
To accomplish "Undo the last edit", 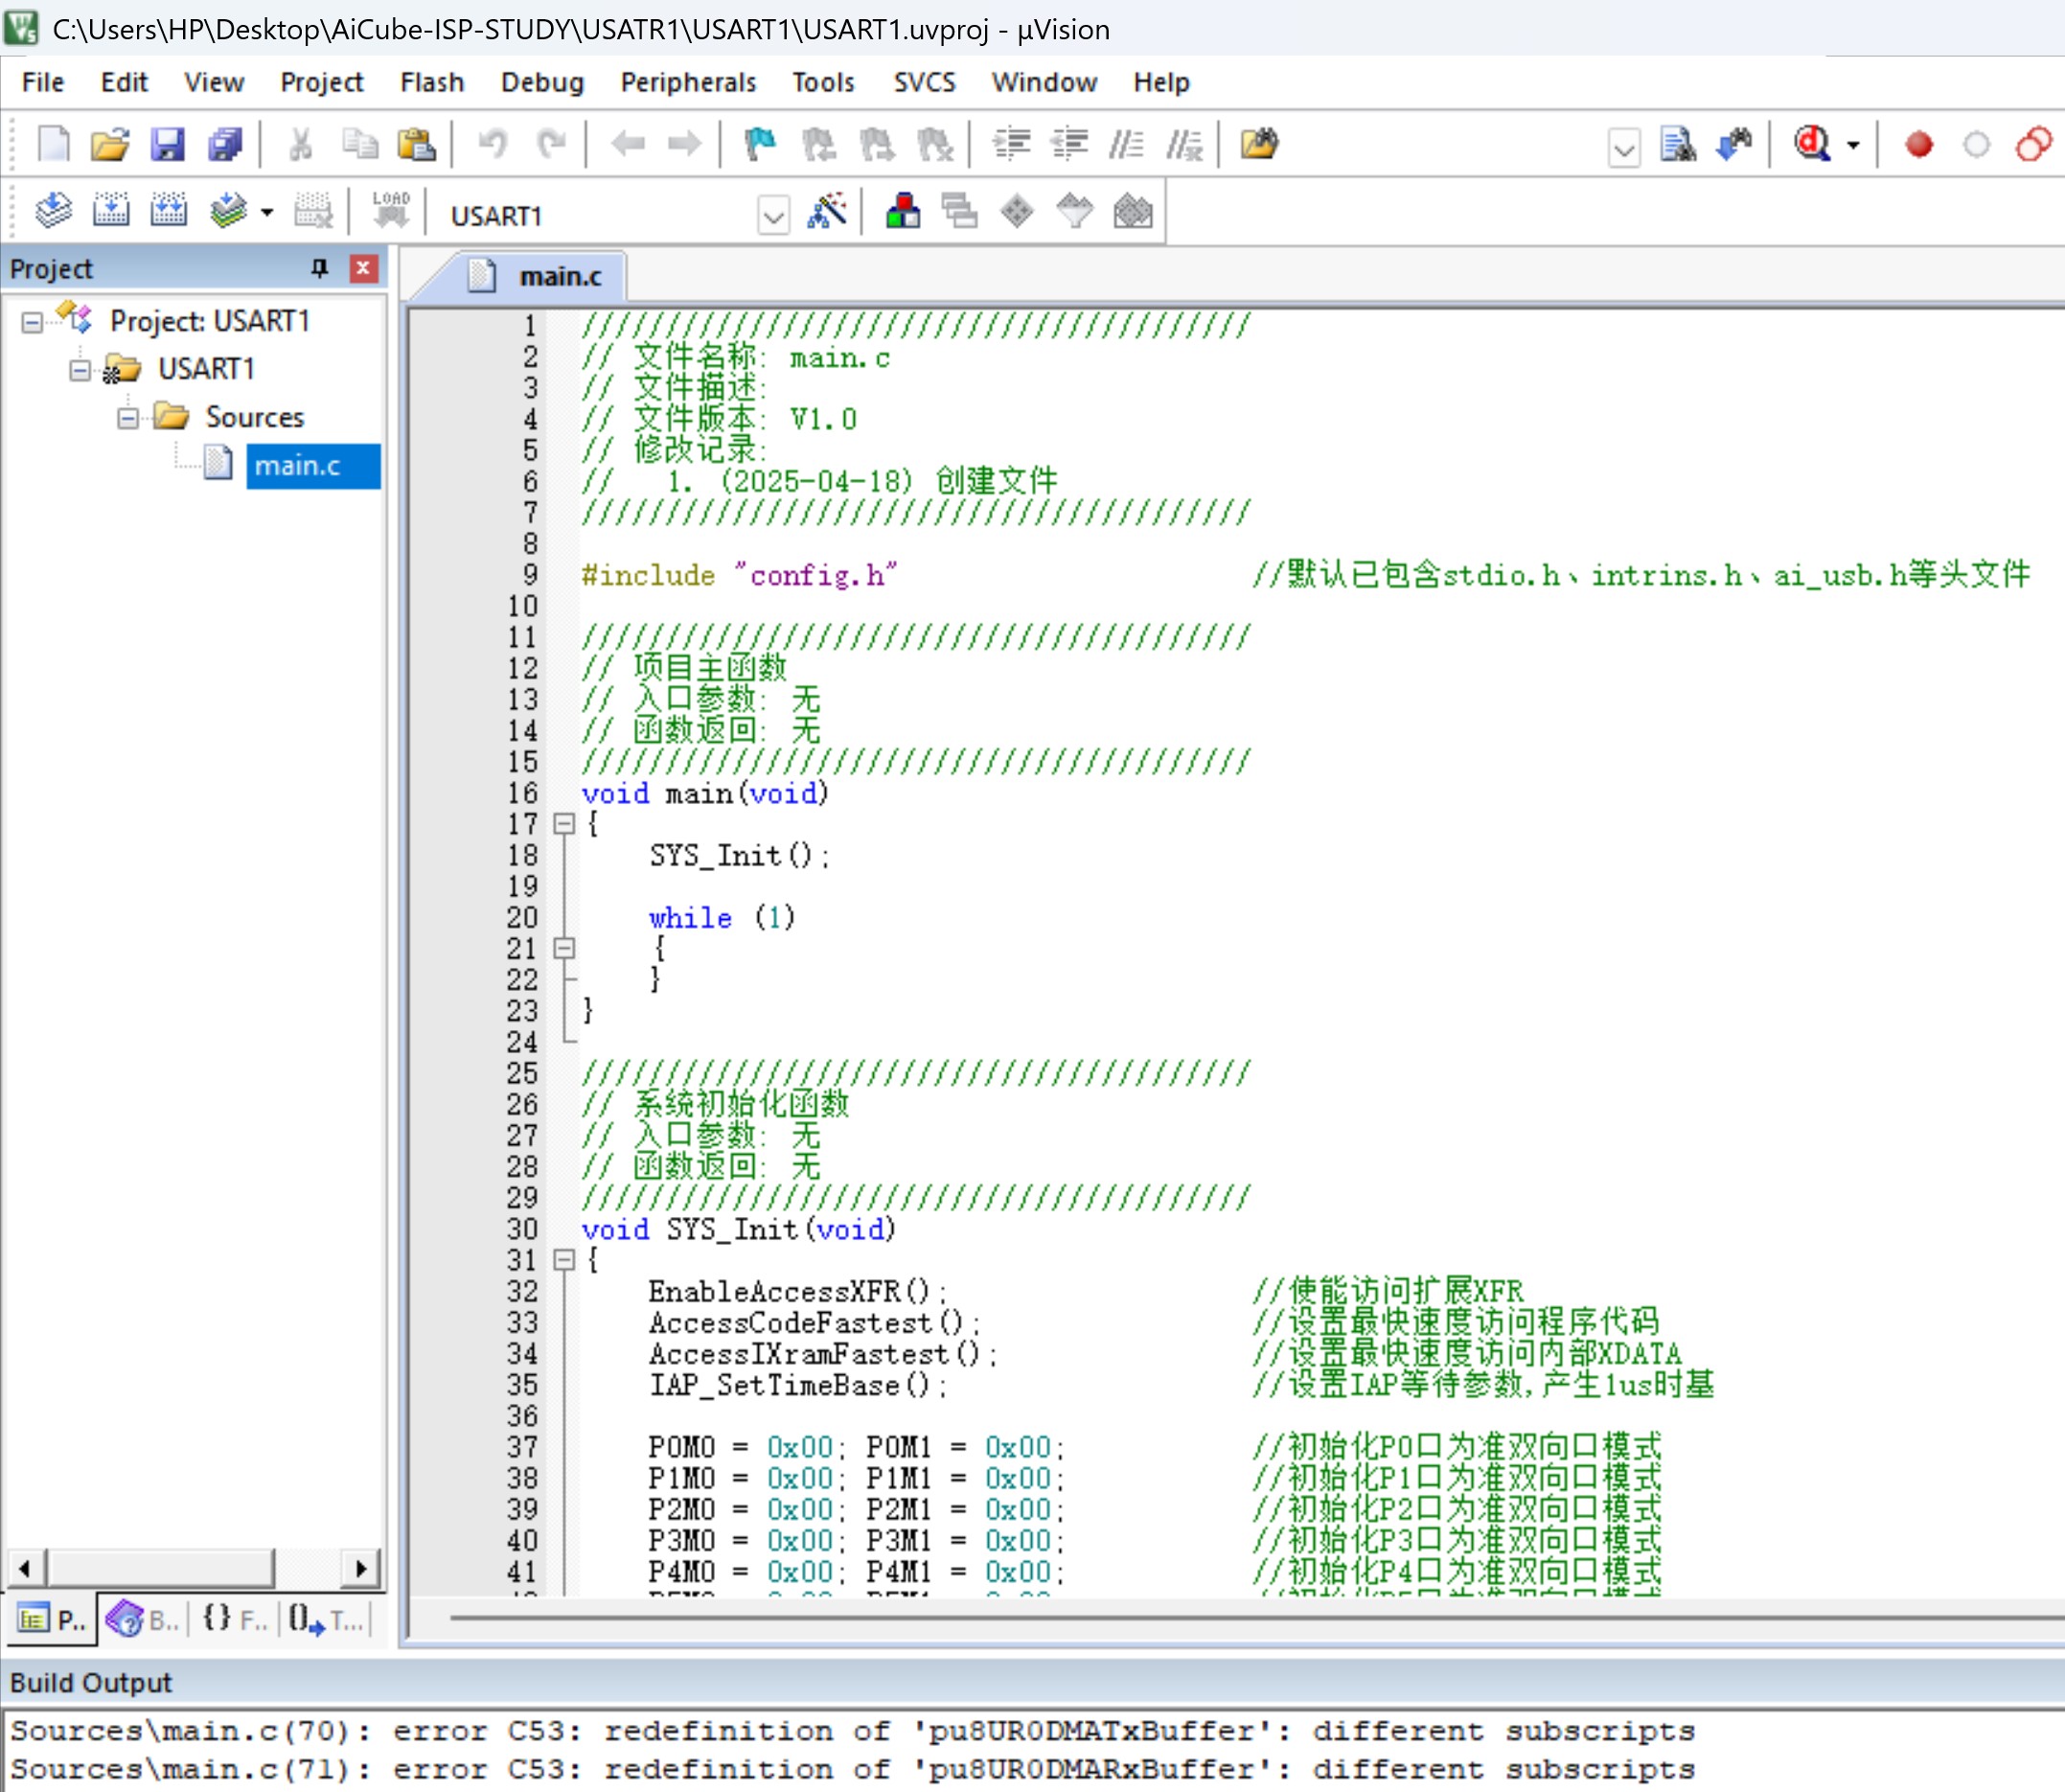I will coord(492,145).
